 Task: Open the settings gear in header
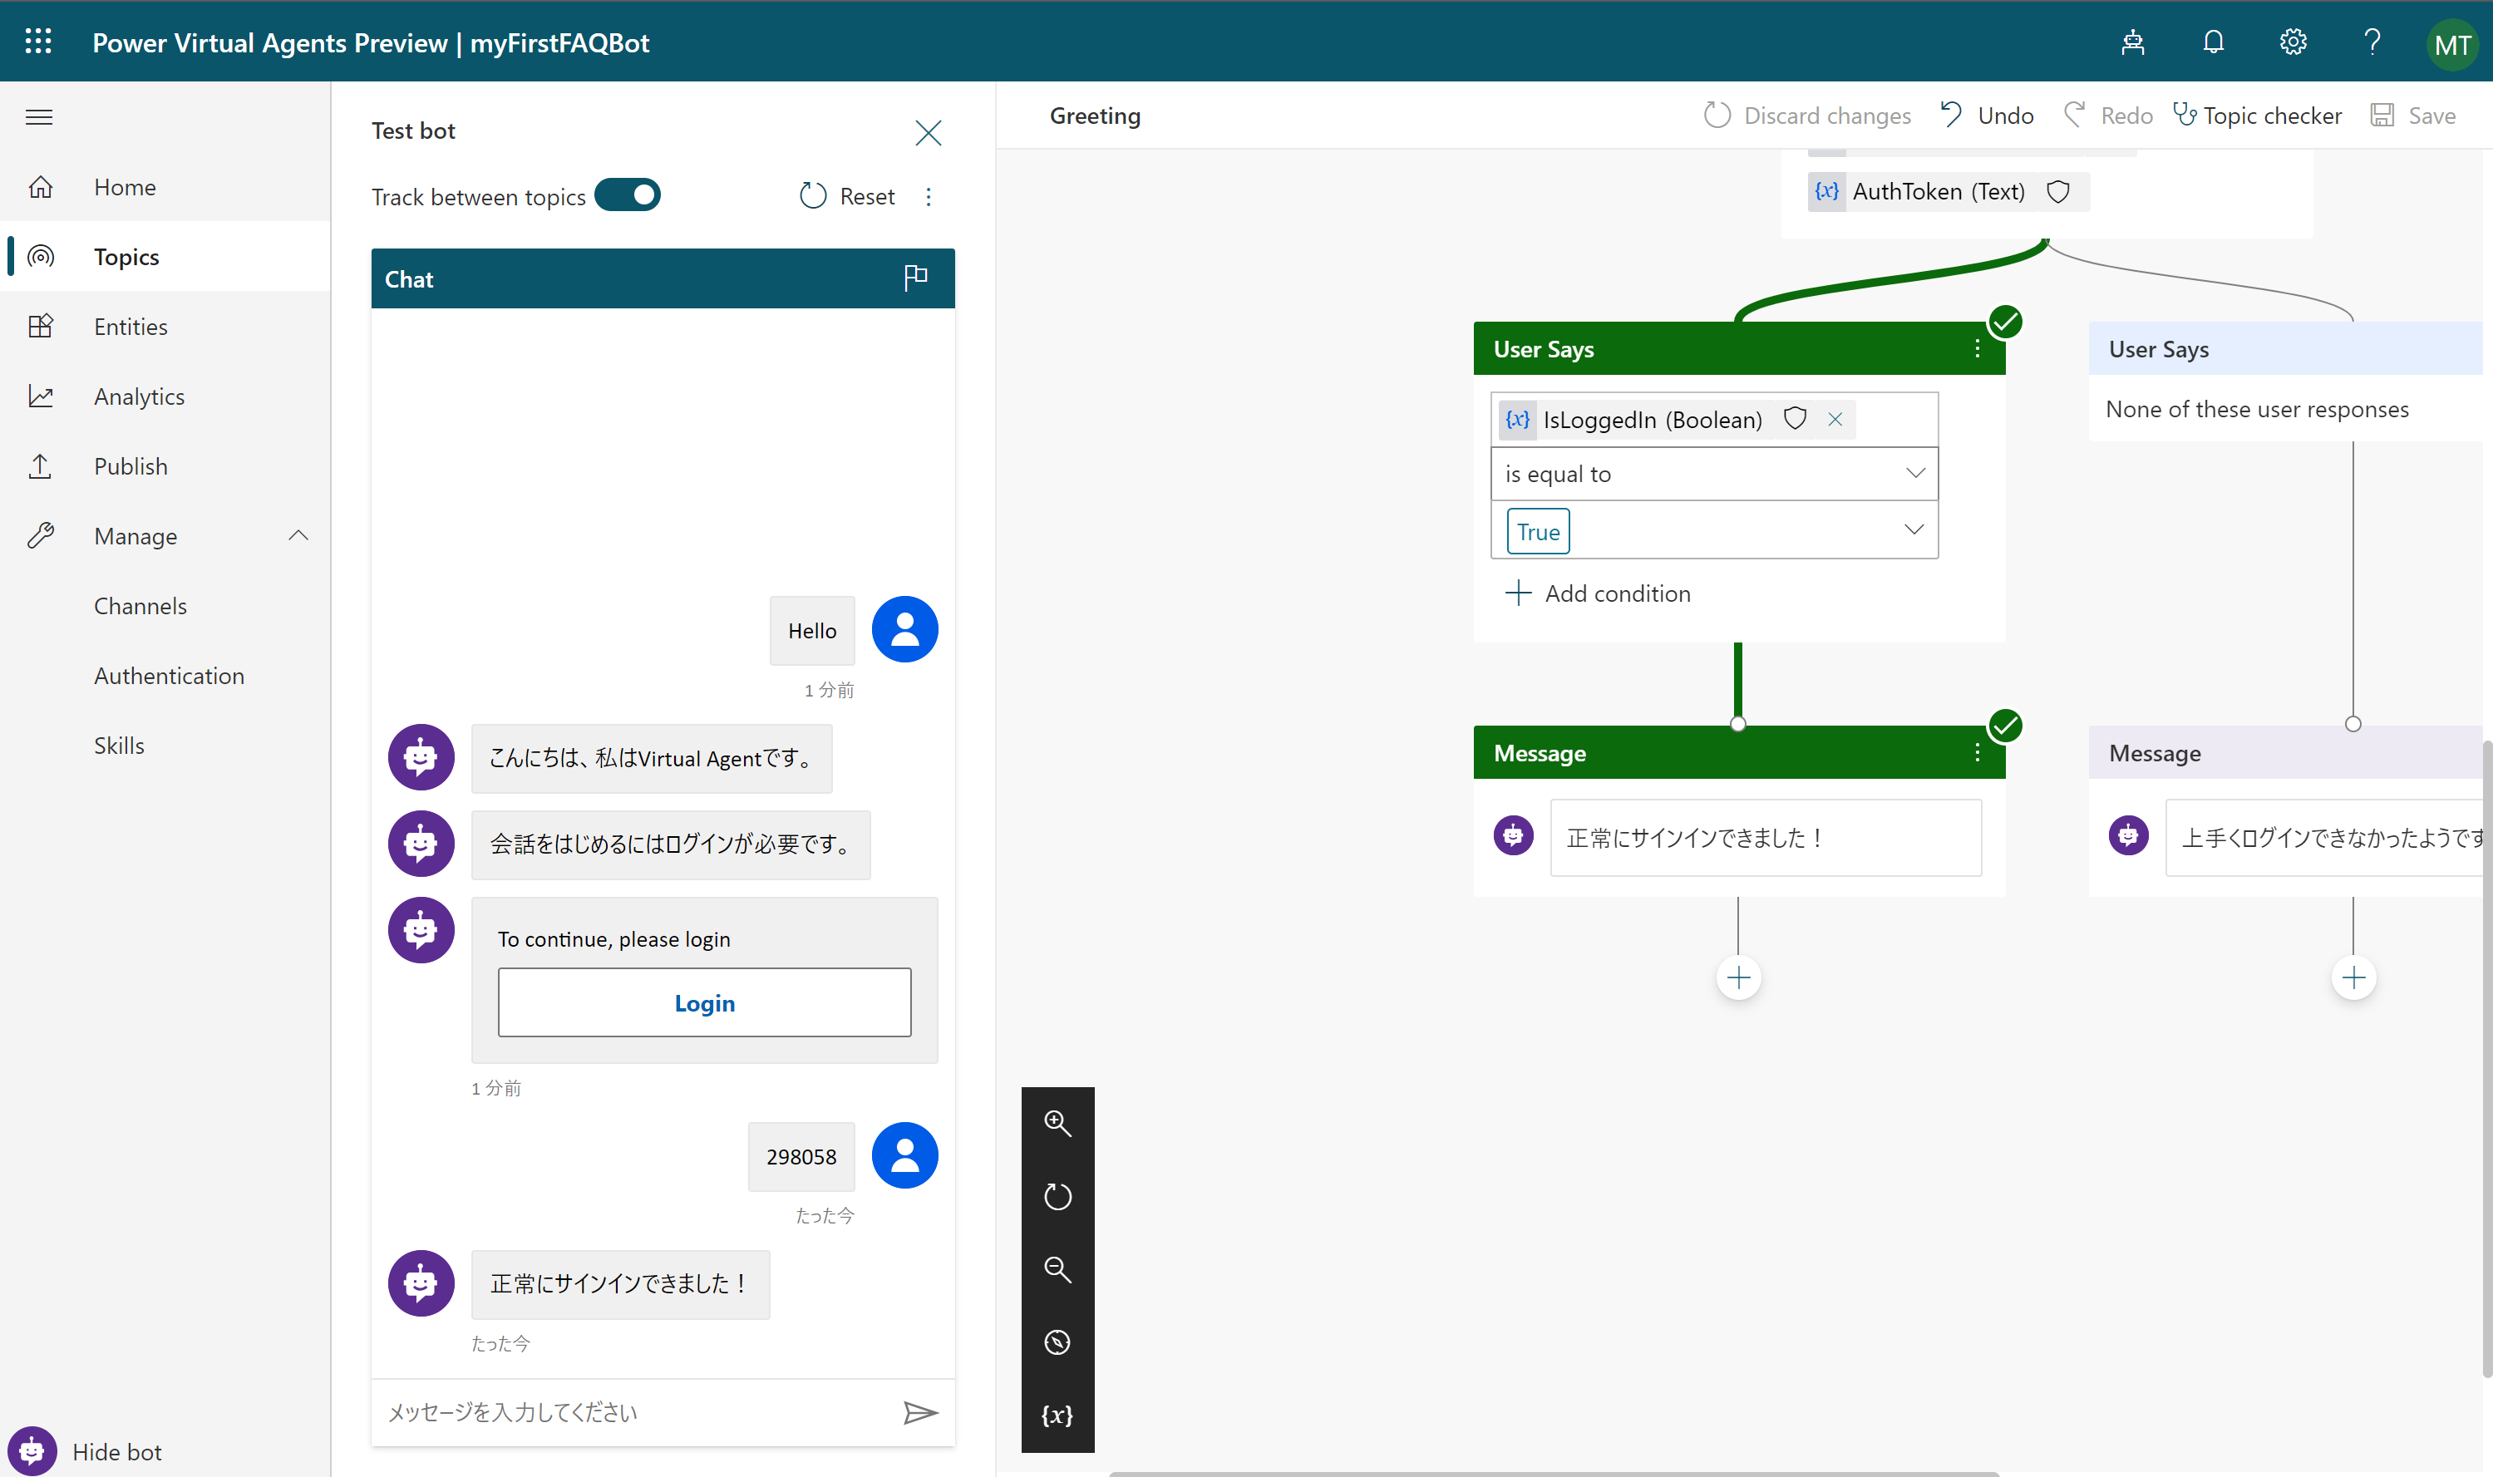[2293, 42]
